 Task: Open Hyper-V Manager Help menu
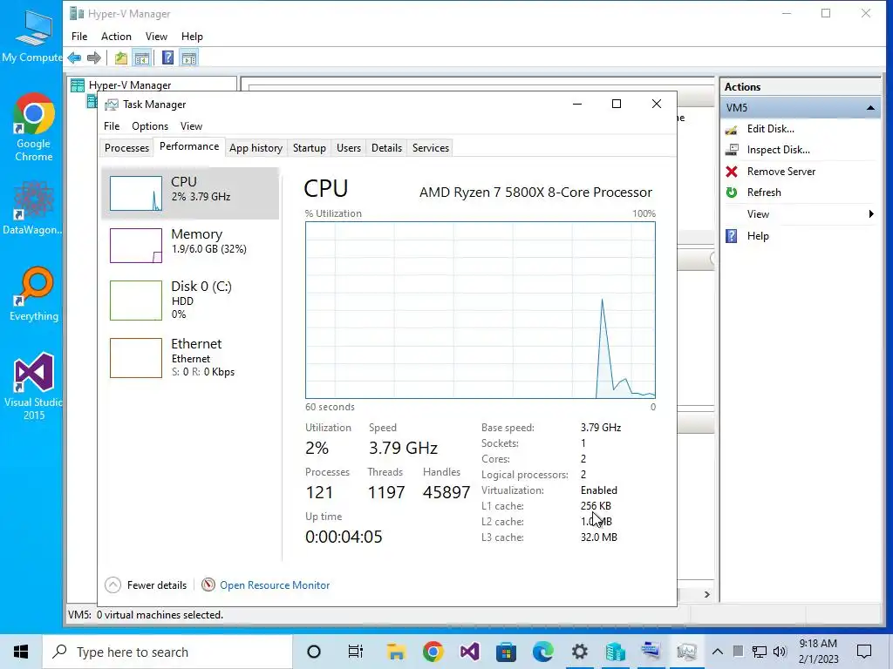pyautogui.click(x=192, y=37)
